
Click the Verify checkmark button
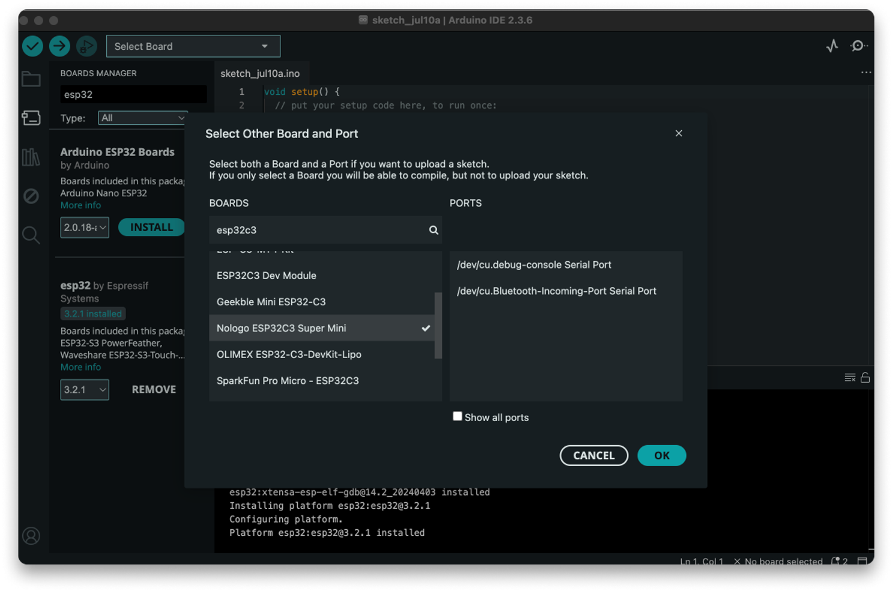32,46
